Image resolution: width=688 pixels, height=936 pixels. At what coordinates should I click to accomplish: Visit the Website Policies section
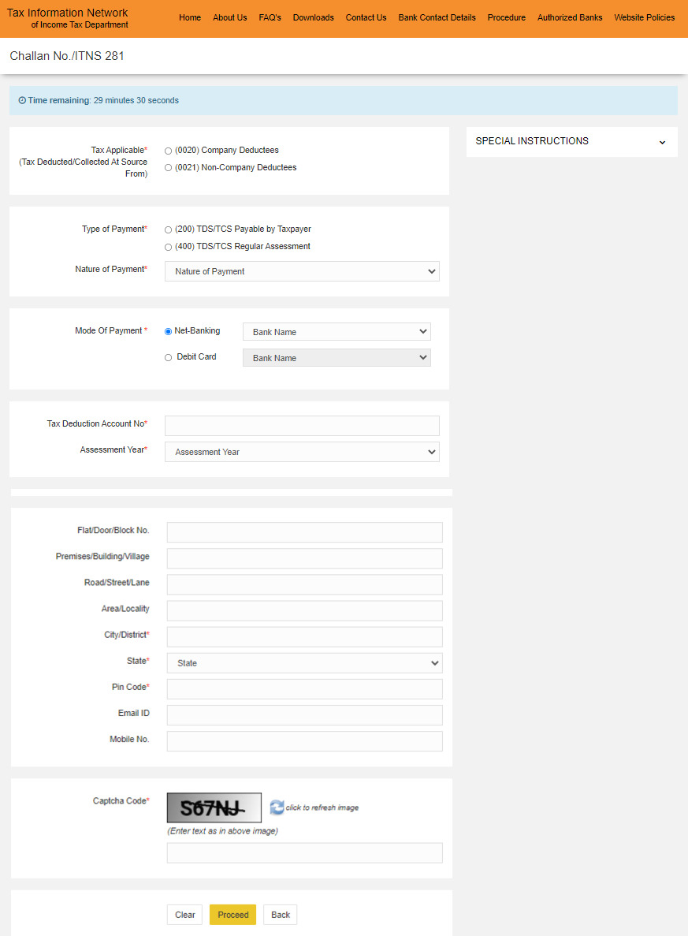pos(644,17)
